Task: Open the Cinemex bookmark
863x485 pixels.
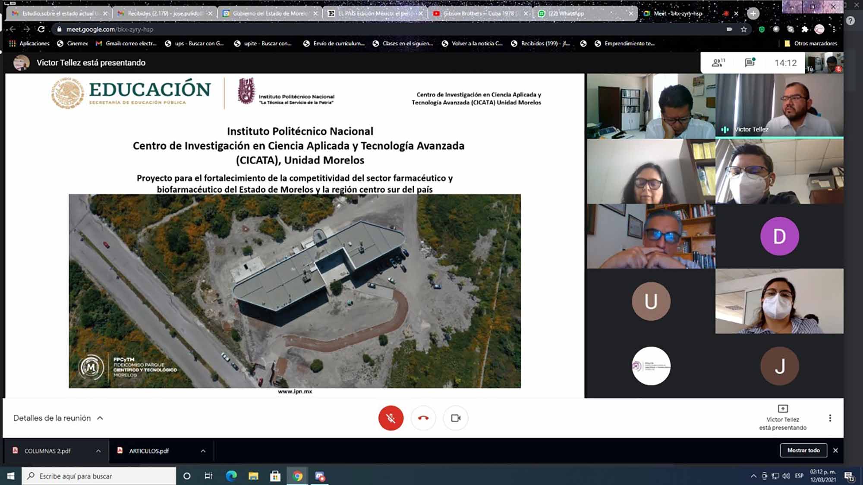Action: point(72,43)
